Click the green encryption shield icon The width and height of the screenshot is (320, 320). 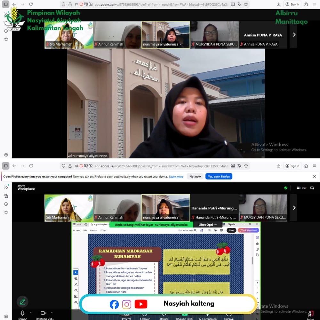pos(286,188)
